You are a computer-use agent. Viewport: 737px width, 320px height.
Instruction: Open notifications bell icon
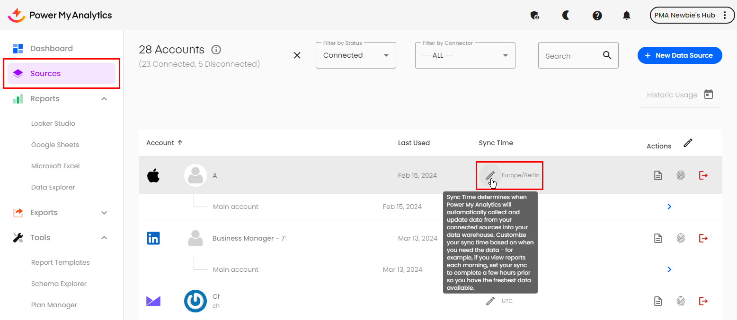click(x=626, y=15)
